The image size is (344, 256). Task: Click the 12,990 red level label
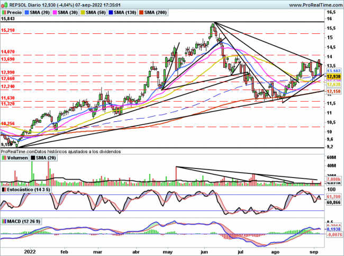8,73
